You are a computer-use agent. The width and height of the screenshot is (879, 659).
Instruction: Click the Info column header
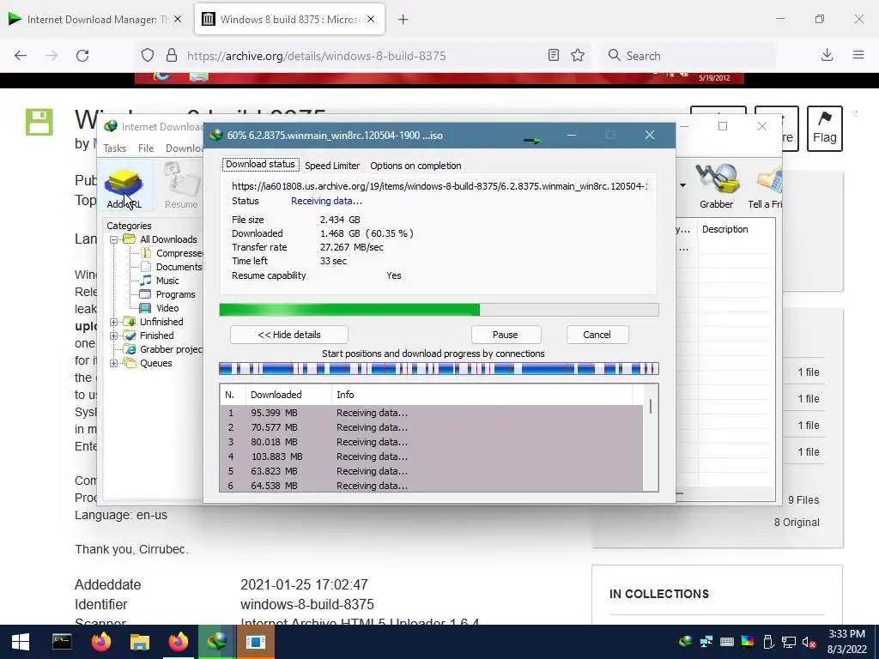(x=482, y=395)
